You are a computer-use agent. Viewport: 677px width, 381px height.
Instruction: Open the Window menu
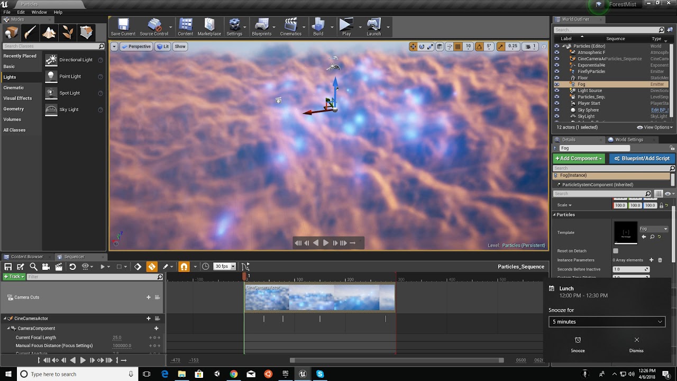point(39,12)
